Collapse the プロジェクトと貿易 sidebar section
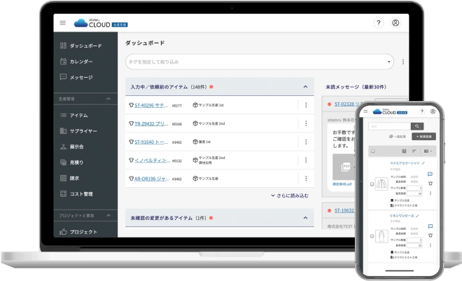462x281 pixels. 108,216
